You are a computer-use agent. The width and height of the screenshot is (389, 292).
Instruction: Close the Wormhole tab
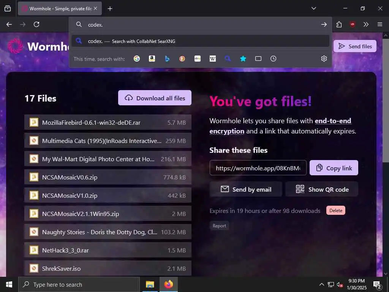pyautogui.click(x=95, y=8)
